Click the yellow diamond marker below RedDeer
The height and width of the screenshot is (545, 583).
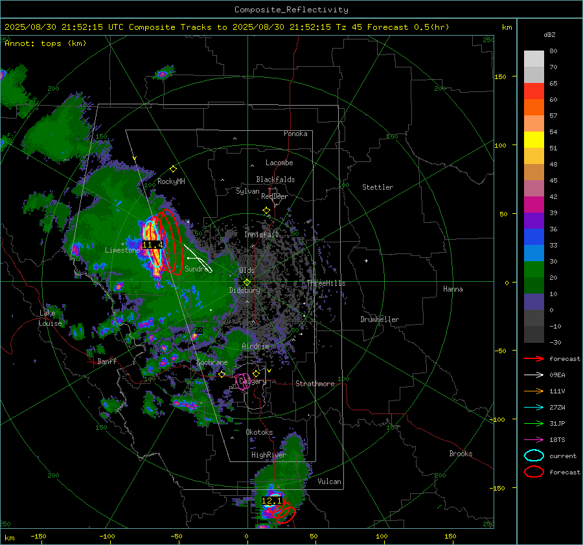pyautogui.click(x=266, y=211)
